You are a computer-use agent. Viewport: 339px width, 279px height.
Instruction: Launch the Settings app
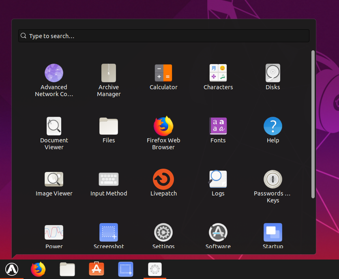tap(163, 232)
